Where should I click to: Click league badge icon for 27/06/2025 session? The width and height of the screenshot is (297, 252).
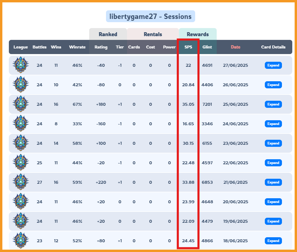click(21, 65)
